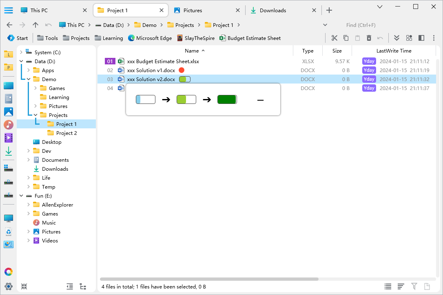This screenshot has height=295, width=443.
Task: Click the Budget Estimate Sheet bookmark
Action: point(250,38)
